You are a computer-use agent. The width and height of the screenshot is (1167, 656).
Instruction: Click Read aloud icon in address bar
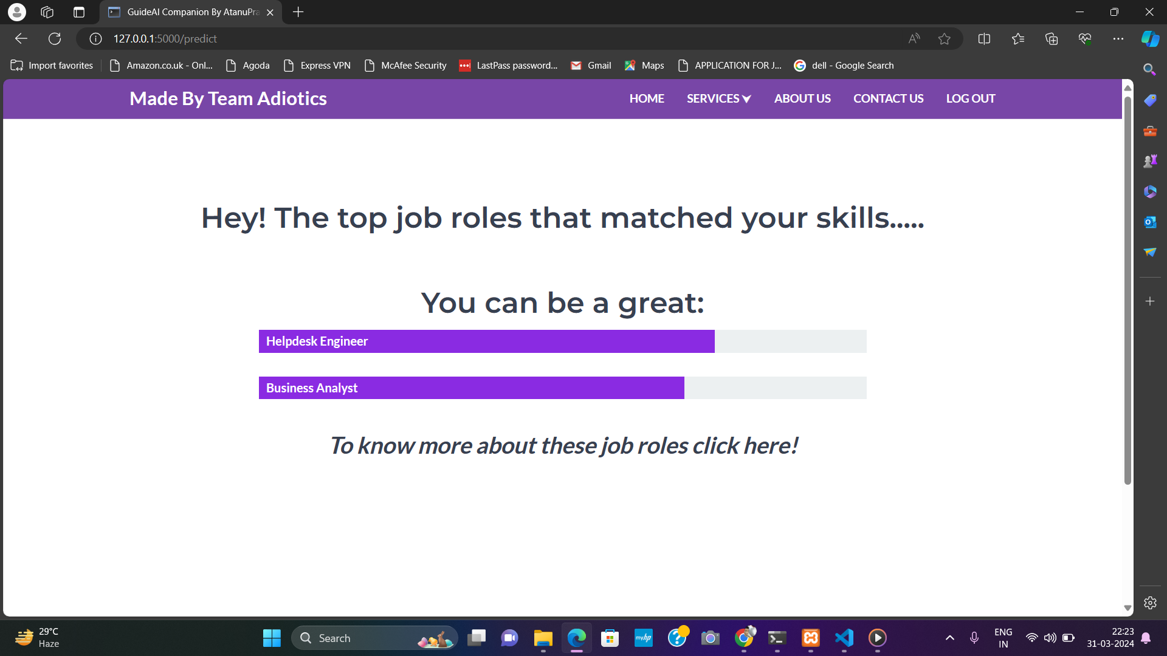click(x=914, y=39)
